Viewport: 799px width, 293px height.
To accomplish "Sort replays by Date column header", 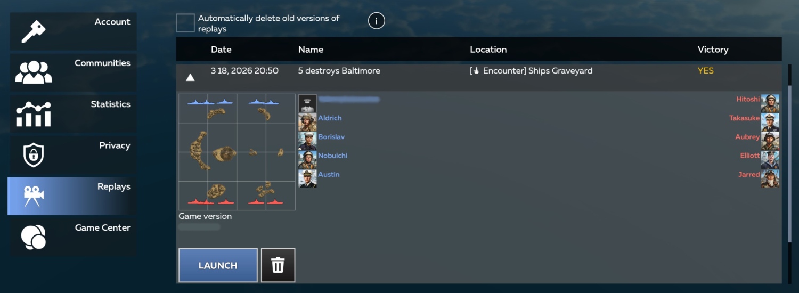I will pyautogui.click(x=221, y=50).
